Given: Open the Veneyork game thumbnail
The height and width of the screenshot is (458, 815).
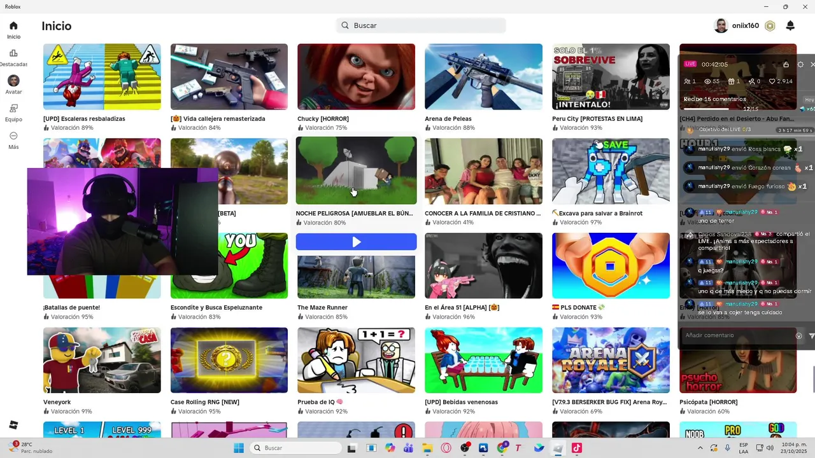Looking at the screenshot, I should point(102,361).
